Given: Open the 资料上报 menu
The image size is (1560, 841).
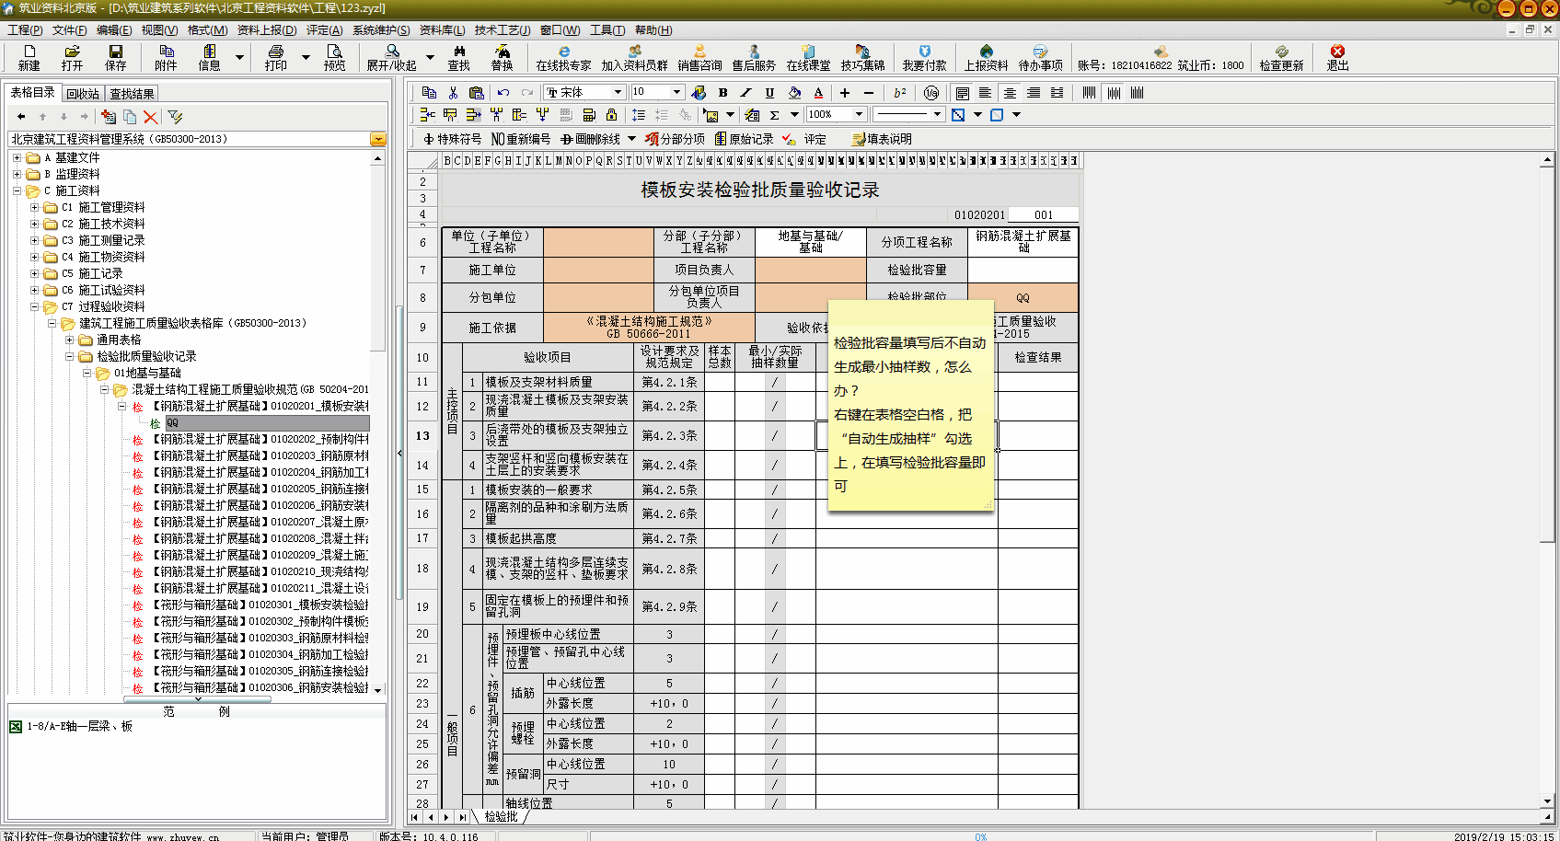Looking at the screenshot, I should point(266,29).
